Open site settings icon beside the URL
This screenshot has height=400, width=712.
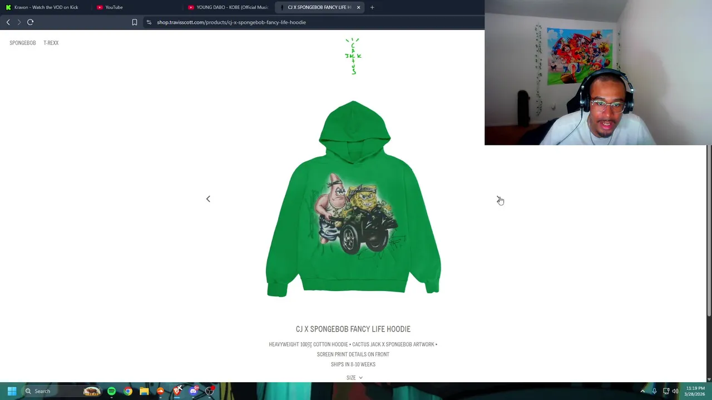149,22
